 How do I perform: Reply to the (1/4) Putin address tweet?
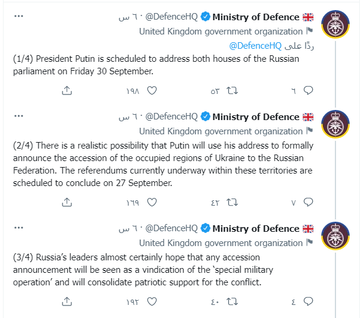tap(308, 90)
